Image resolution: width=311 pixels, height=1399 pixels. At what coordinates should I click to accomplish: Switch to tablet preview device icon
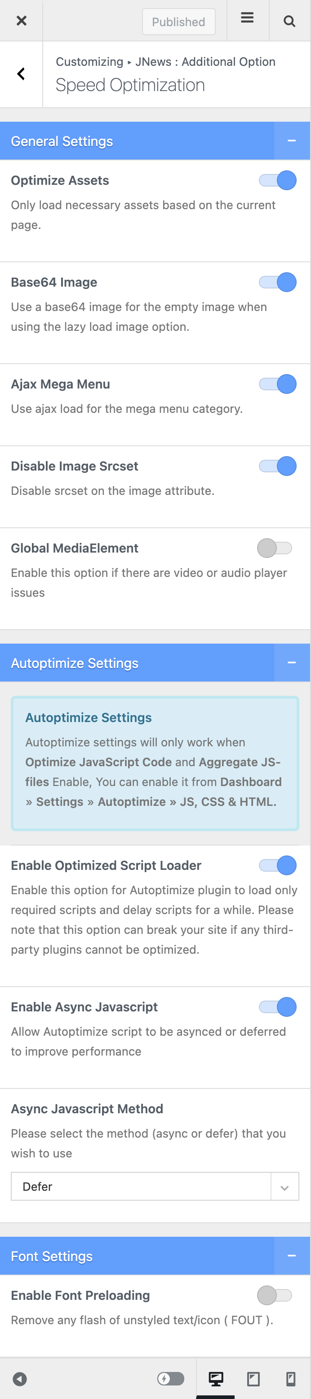coord(253,1378)
